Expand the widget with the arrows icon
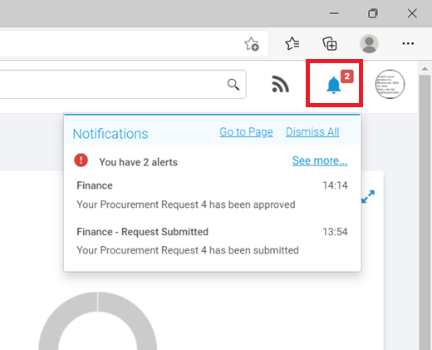The image size is (432, 350). tap(368, 196)
